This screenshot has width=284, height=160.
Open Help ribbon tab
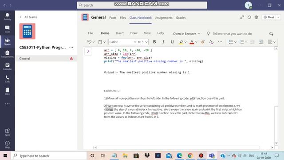coord(161,33)
